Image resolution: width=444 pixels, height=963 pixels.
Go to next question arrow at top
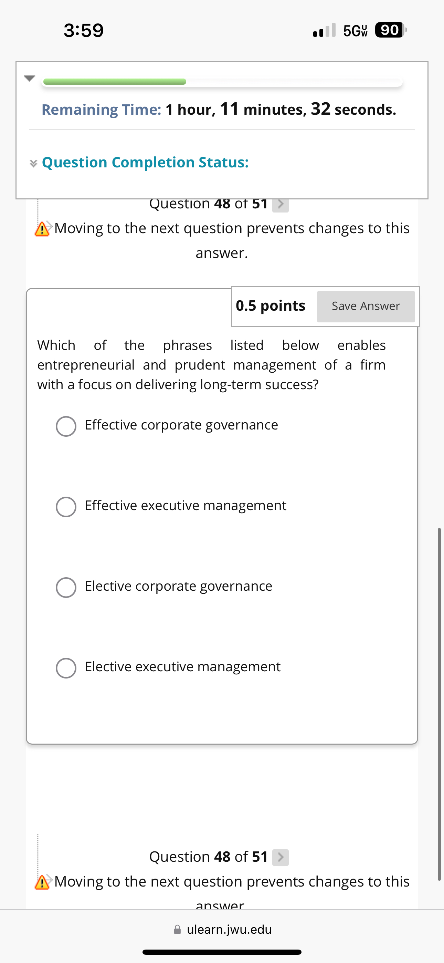point(280,205)
